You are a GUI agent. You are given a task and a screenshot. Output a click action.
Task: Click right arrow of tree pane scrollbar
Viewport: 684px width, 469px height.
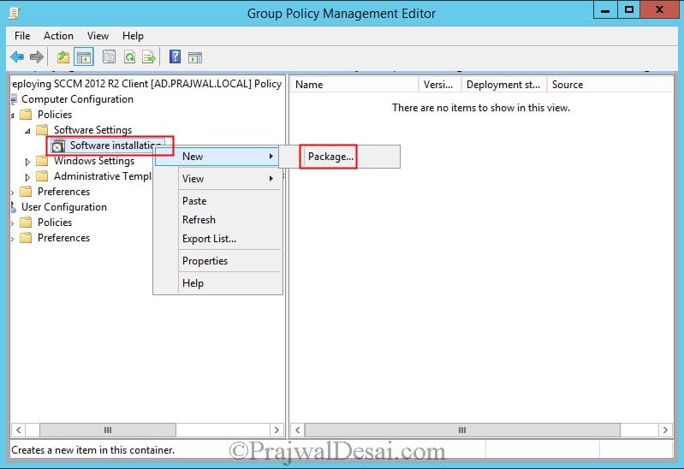(277, 430)
